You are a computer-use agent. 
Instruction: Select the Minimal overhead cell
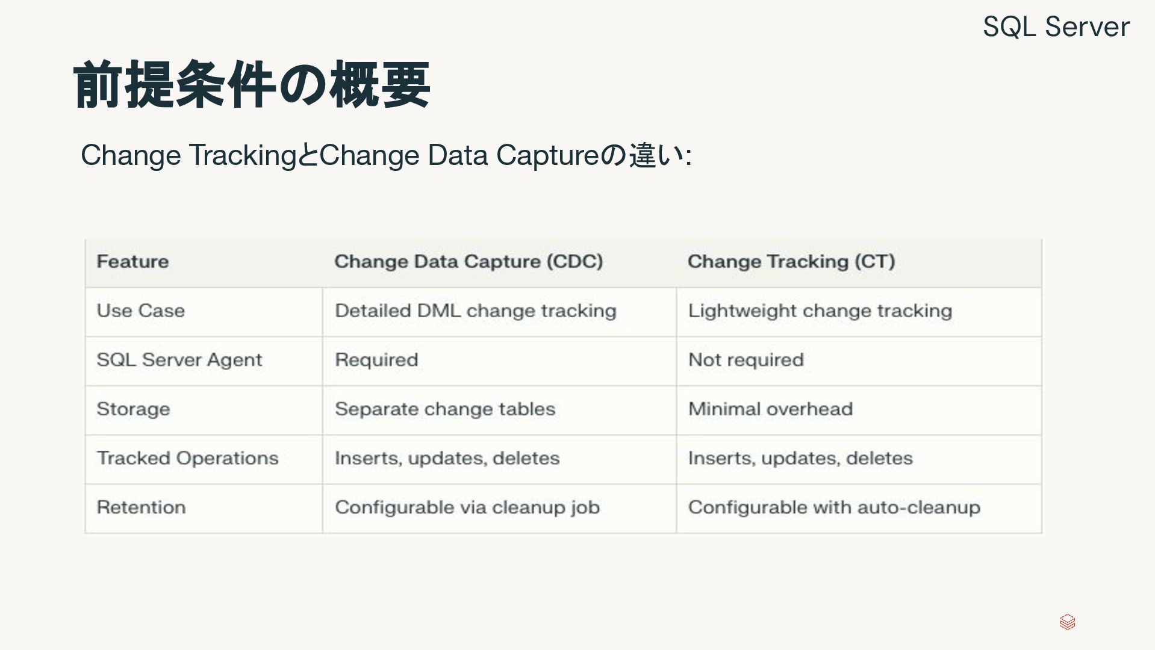click(x=770, y=409)
